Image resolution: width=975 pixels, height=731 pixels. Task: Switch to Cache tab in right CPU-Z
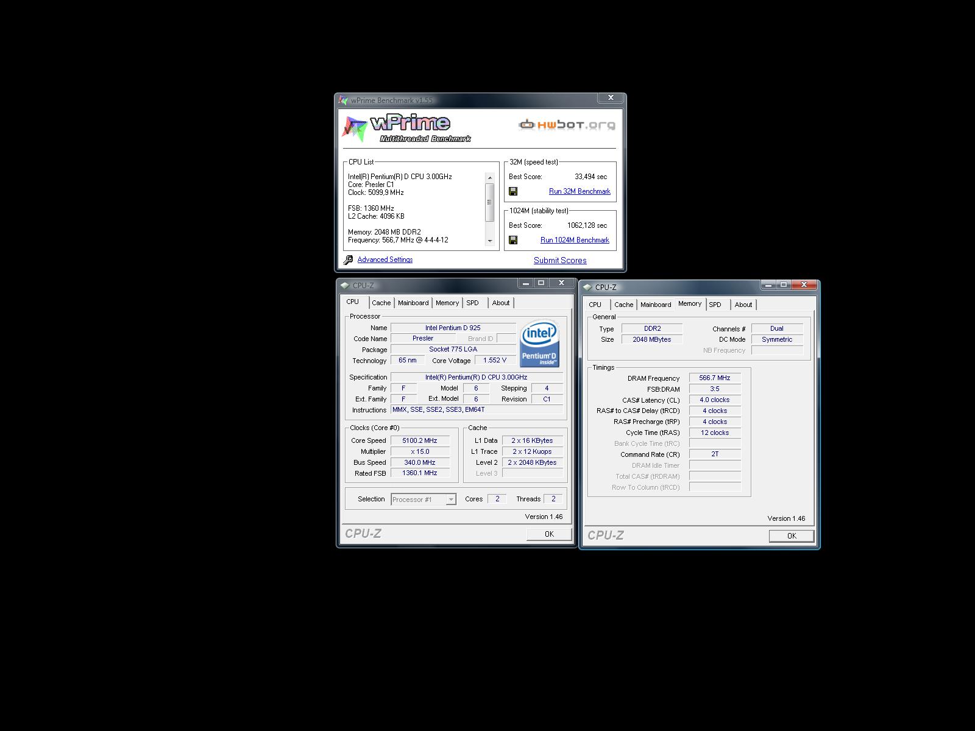tap(624, 305)
